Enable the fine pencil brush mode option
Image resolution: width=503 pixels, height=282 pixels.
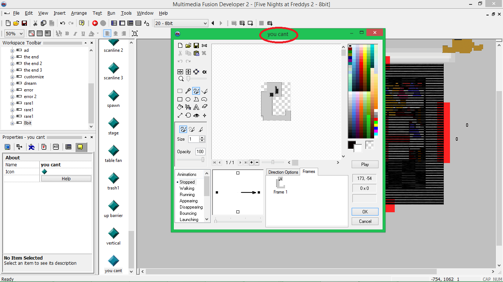(x=201, y=129)
